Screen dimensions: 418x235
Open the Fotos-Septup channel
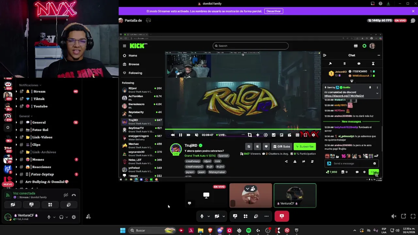[47, 174]
